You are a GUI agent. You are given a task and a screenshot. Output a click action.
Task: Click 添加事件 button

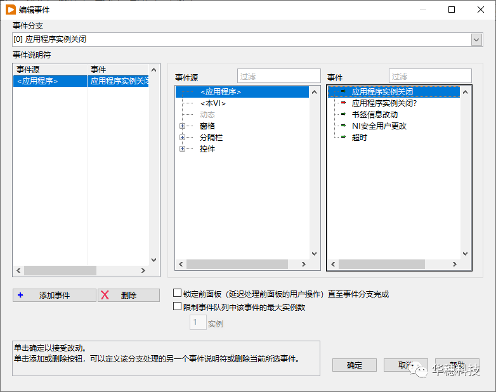coord(55,295)
